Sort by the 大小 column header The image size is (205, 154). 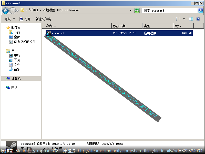(x=183, y=26)
